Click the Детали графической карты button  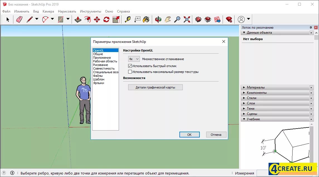coord(155,87)
